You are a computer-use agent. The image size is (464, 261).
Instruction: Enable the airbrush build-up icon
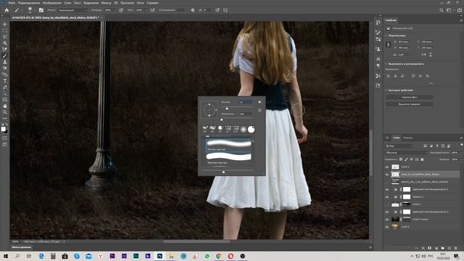152,10
